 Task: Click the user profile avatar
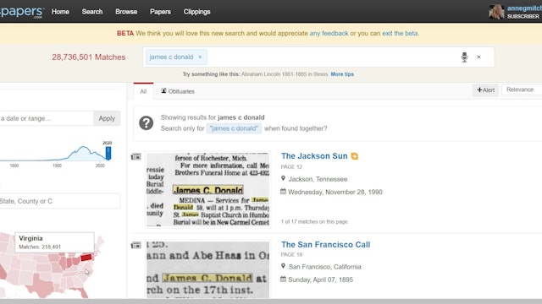tap(496, 11)
